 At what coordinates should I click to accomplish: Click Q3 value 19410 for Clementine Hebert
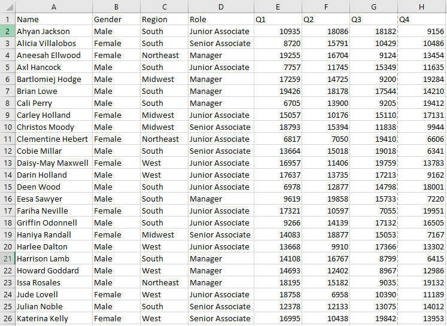tap(374, 139)
